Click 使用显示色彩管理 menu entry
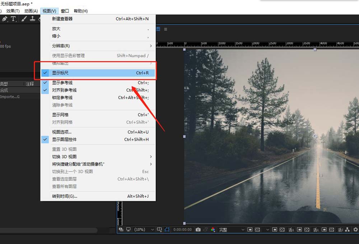This screenshot has width=359, height=244. tap(98, 56)
